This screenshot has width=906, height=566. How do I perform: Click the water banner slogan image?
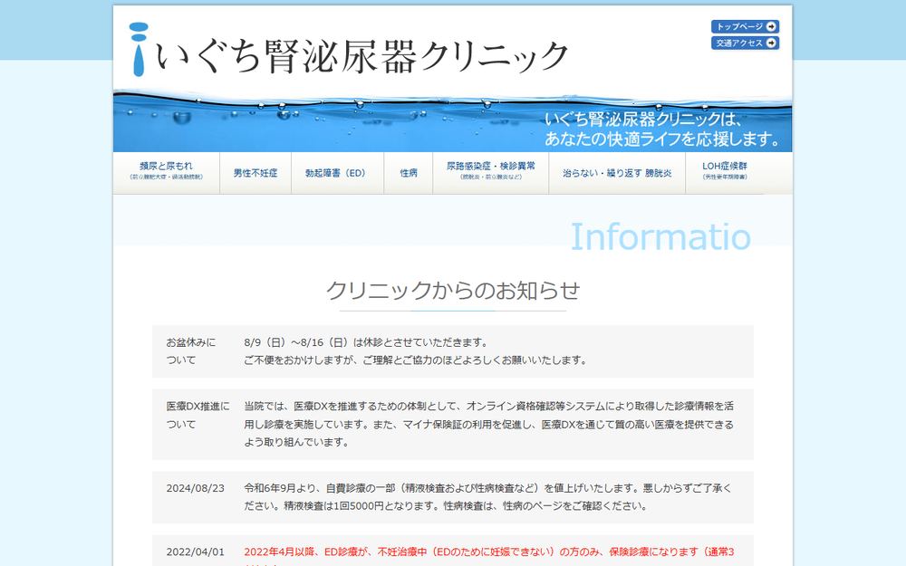pyautogui.click(x=452, y=120)
